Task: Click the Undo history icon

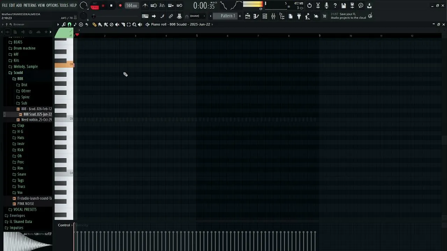Action: point(309,6)
